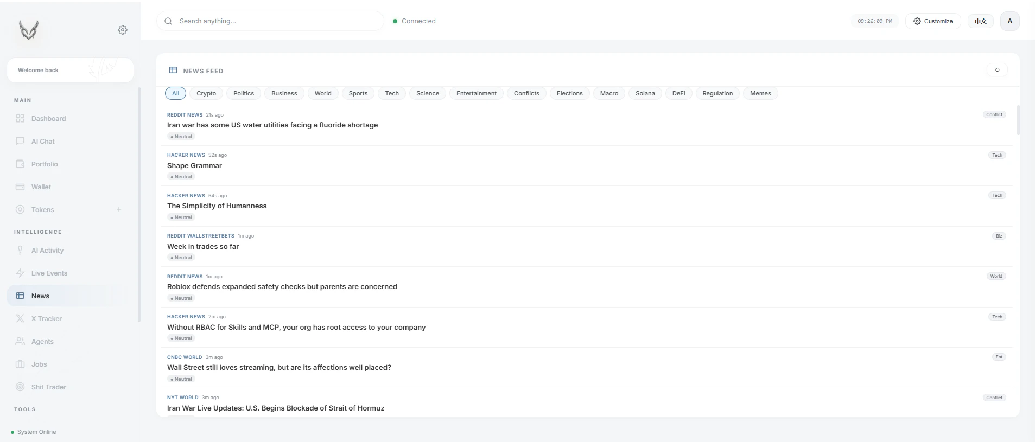Filter news by Crypto
This screenshot has height=442, width=1035.
206,93
